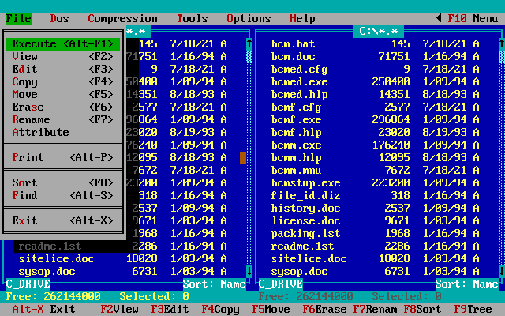Select bcmstup.exe in right panel

(305, 182)
